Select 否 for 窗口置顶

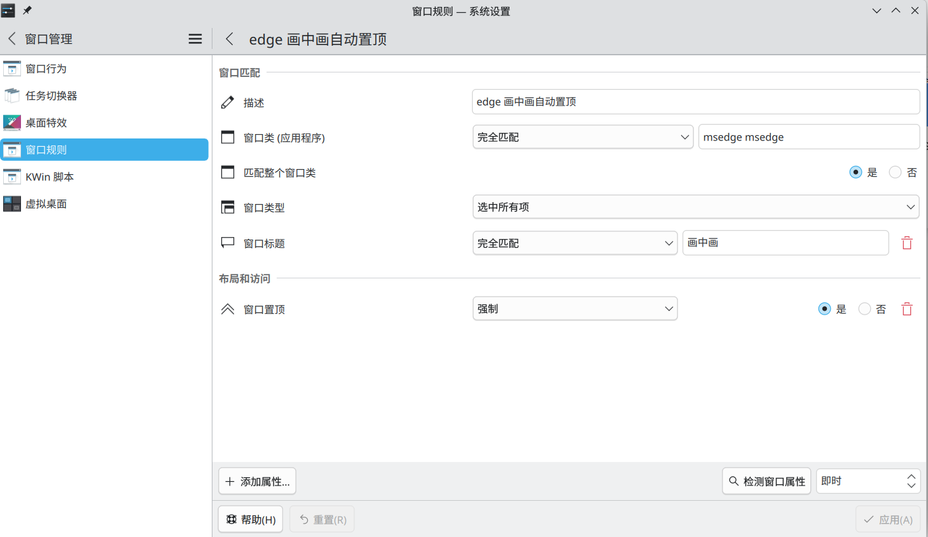(864, 309)
